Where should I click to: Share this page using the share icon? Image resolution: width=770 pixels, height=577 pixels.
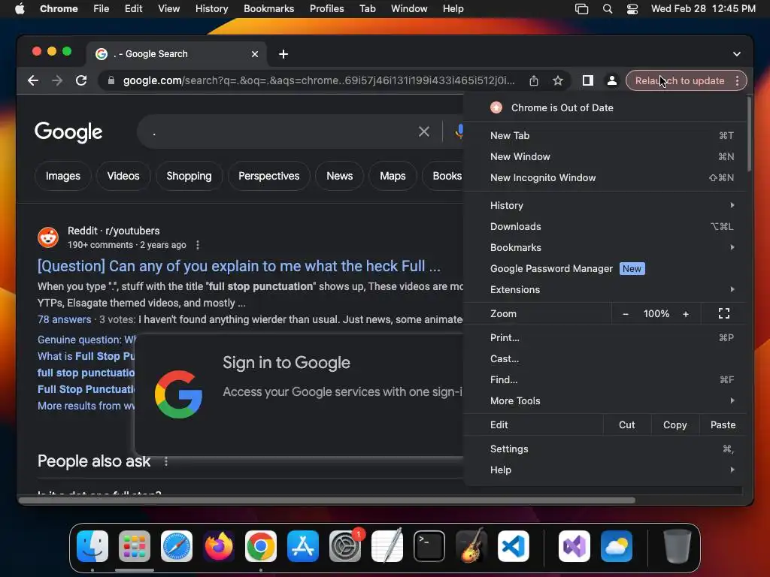click(x=534, y=80)
